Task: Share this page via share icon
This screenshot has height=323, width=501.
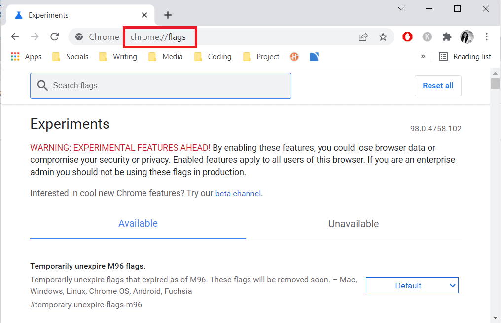Action: pyautogui.click(x=363, y=37)
